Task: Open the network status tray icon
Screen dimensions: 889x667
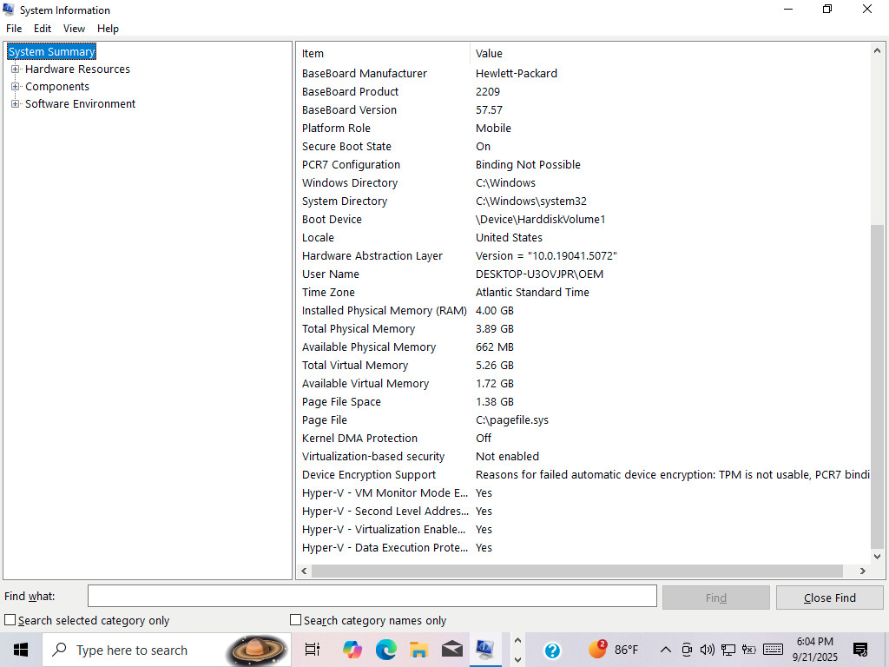Action: [728, 650]
